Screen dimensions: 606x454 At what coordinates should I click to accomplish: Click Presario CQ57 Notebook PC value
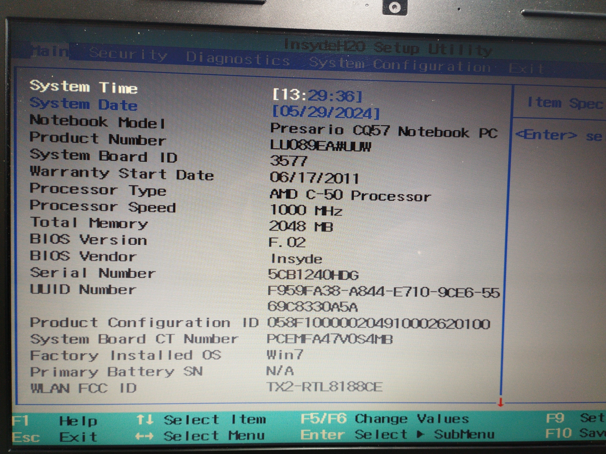tap(384, 131)
